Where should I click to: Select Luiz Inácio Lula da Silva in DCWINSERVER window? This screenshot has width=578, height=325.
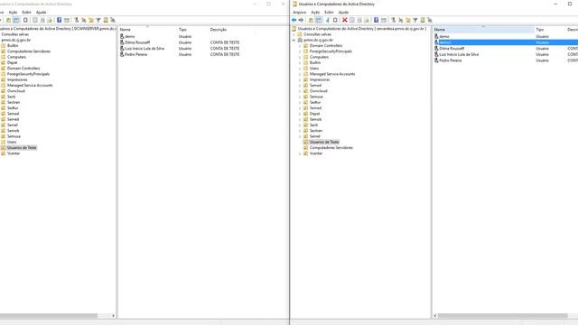[x=144, y=48]
